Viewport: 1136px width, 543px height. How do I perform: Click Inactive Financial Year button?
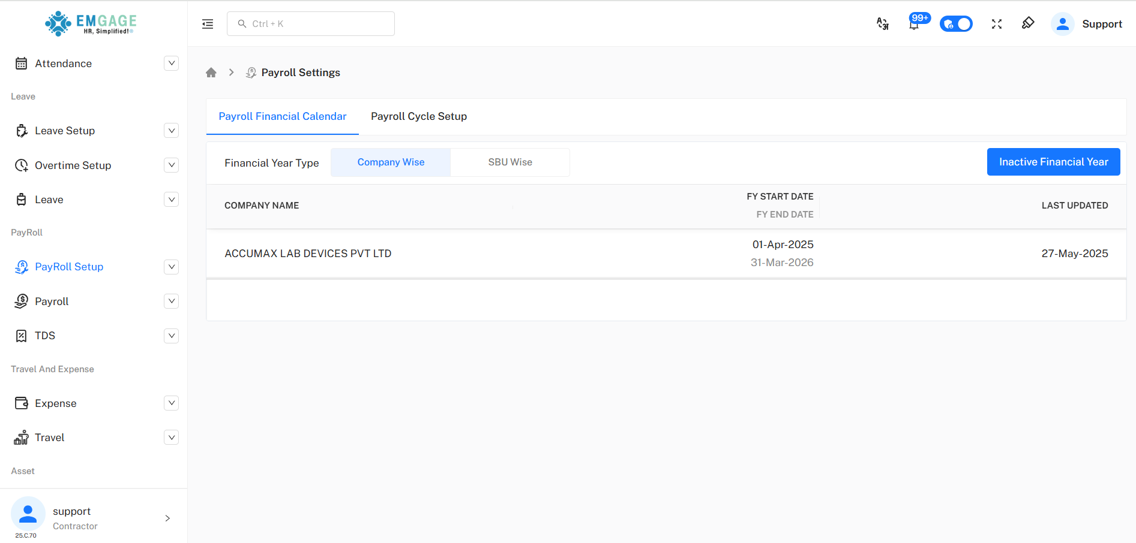point(1053,162)
